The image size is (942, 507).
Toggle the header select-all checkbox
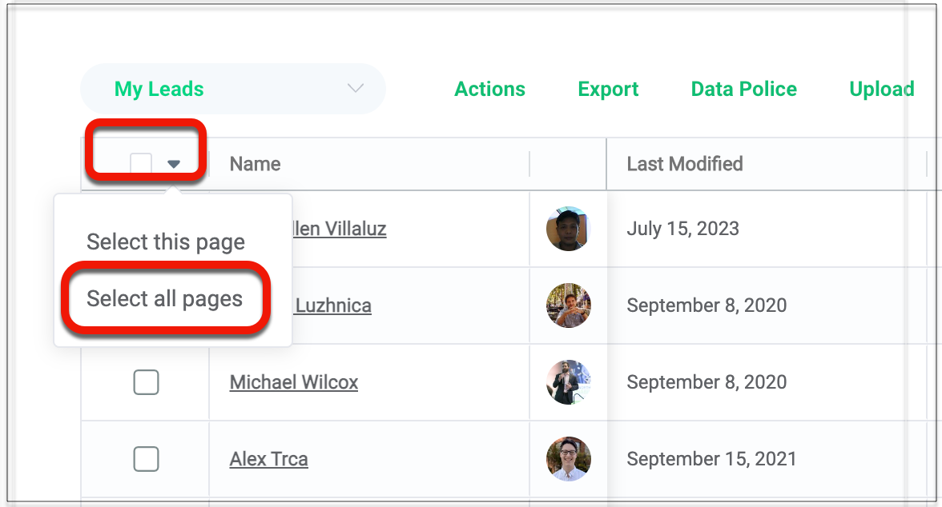coord(141,164)
